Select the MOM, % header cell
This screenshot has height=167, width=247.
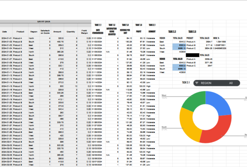click(x=216, y=38)
